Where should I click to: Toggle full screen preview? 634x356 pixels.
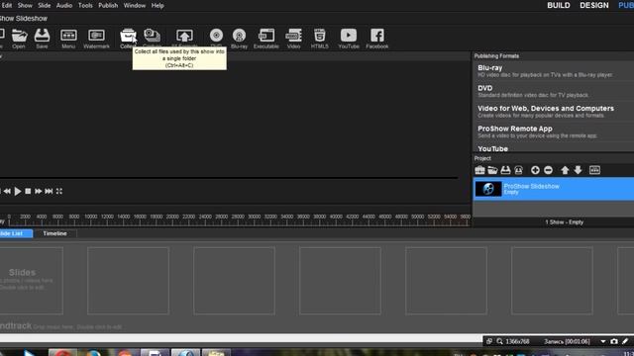tap(59, 191)
